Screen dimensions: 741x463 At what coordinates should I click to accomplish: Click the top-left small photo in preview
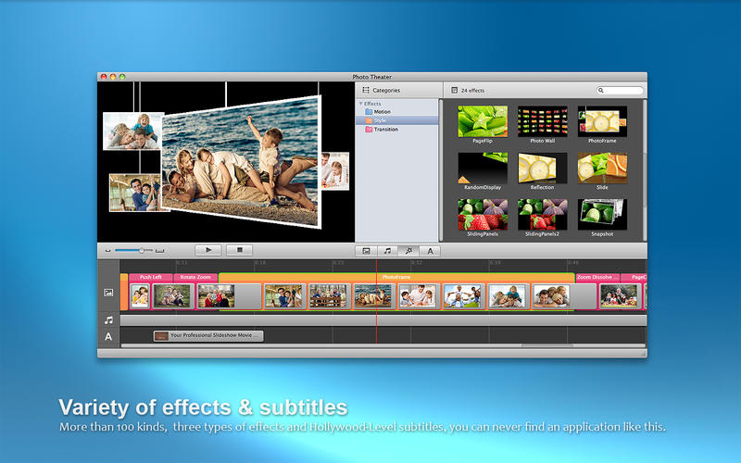[132, 131]
